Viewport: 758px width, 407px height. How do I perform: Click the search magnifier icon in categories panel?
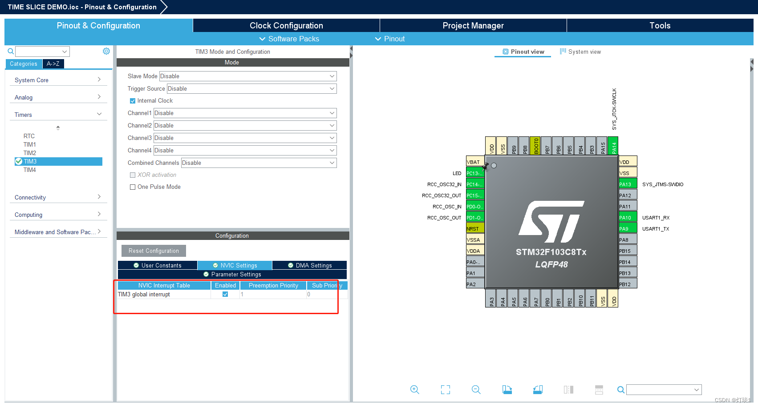pyautogui.click(x=11, y=52)
